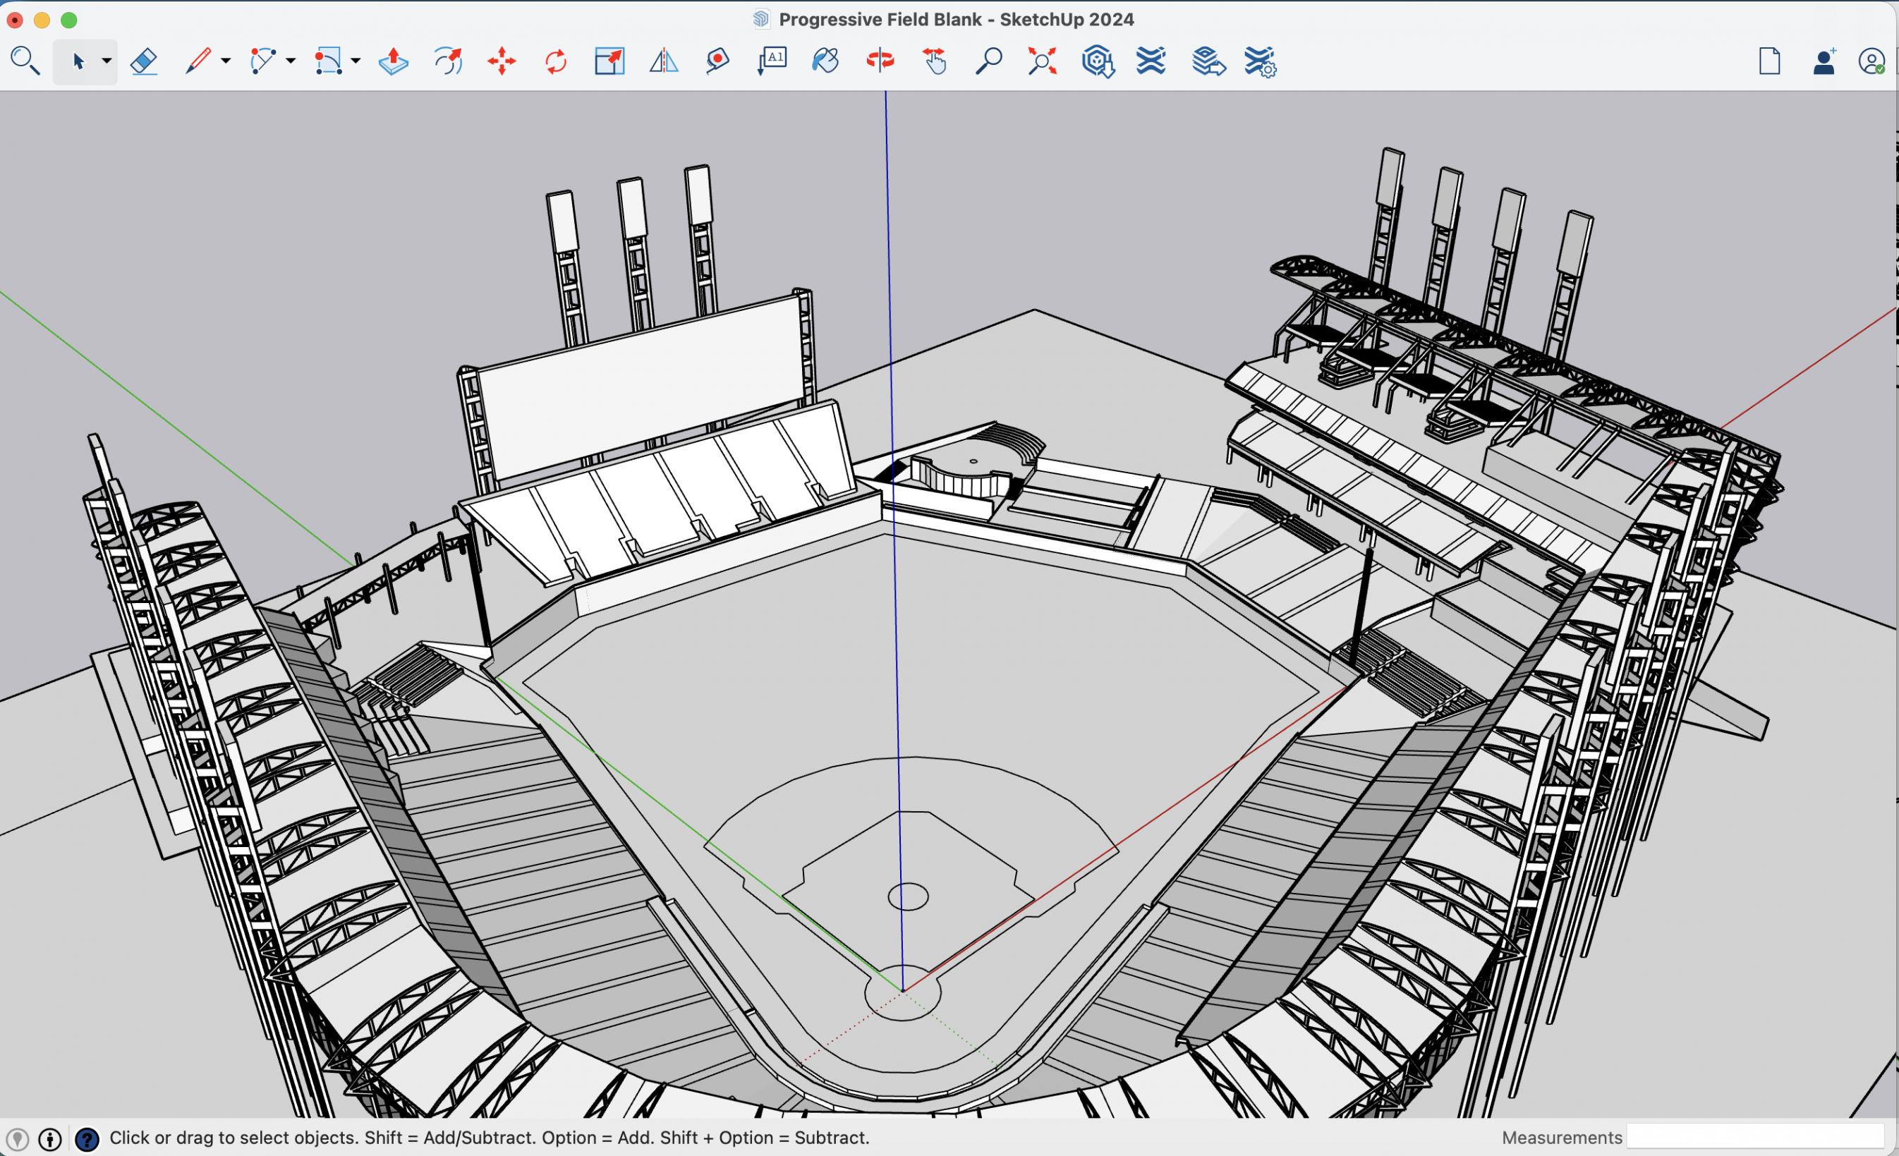Expand the Arc tool dropdown arrow
1899x1156 pixels.
pos(291,61)
